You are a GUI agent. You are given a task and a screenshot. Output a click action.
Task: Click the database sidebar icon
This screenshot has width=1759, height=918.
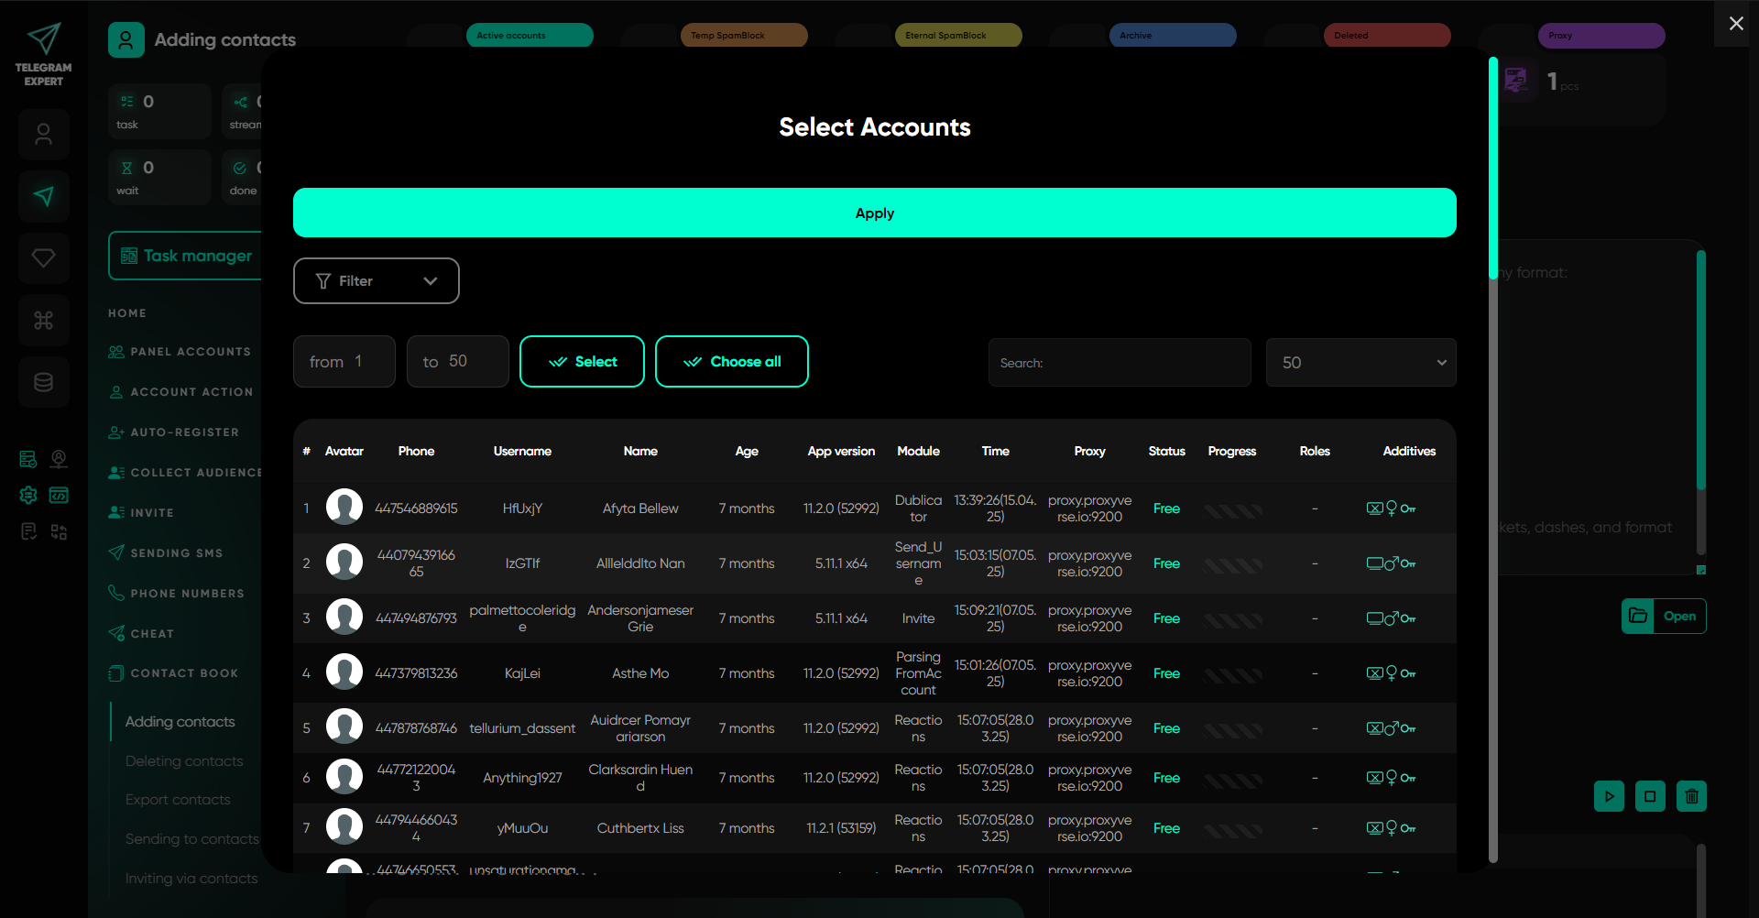point(43,382)
